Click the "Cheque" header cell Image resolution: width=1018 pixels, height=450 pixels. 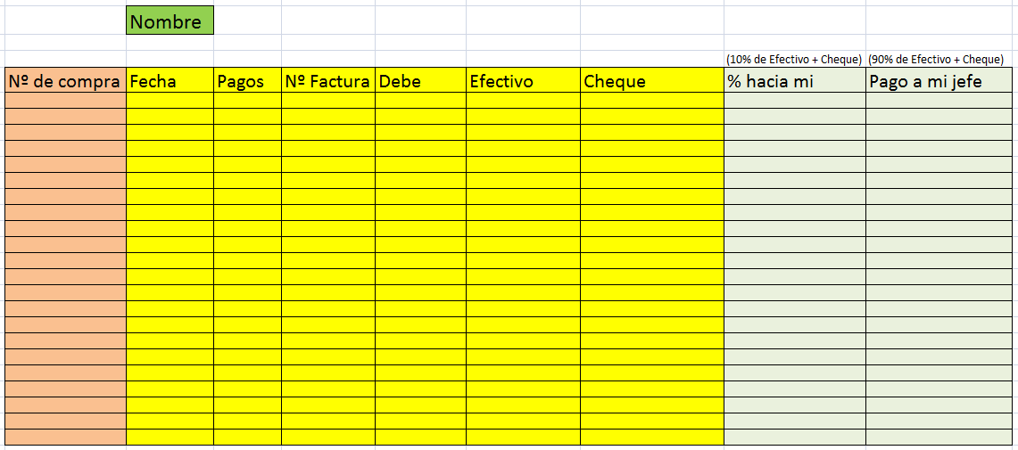click(x=651, y=81)
